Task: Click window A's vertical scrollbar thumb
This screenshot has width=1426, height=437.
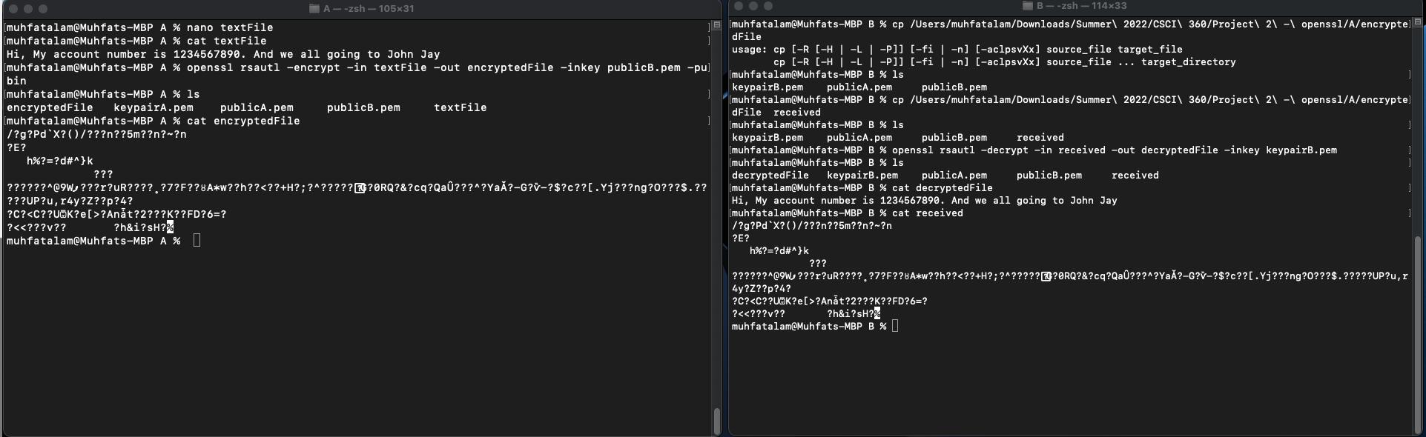Action: tap(716, 421)
